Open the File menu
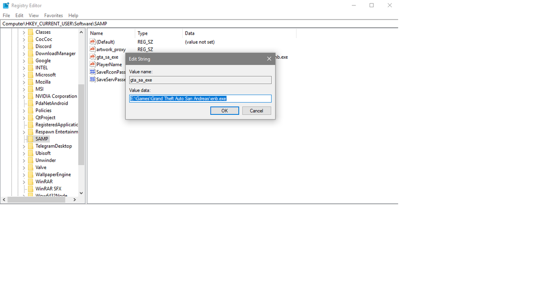 click(6, 15)
